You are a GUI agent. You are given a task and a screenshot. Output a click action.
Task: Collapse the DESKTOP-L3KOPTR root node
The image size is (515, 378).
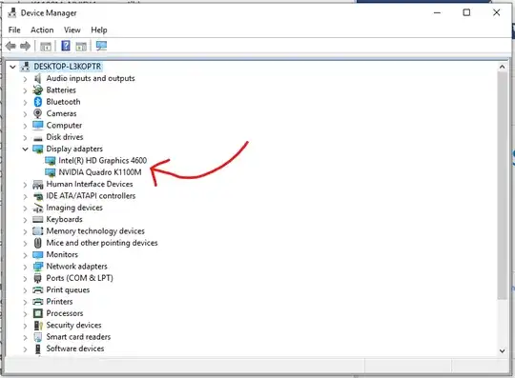coord(12,67)
